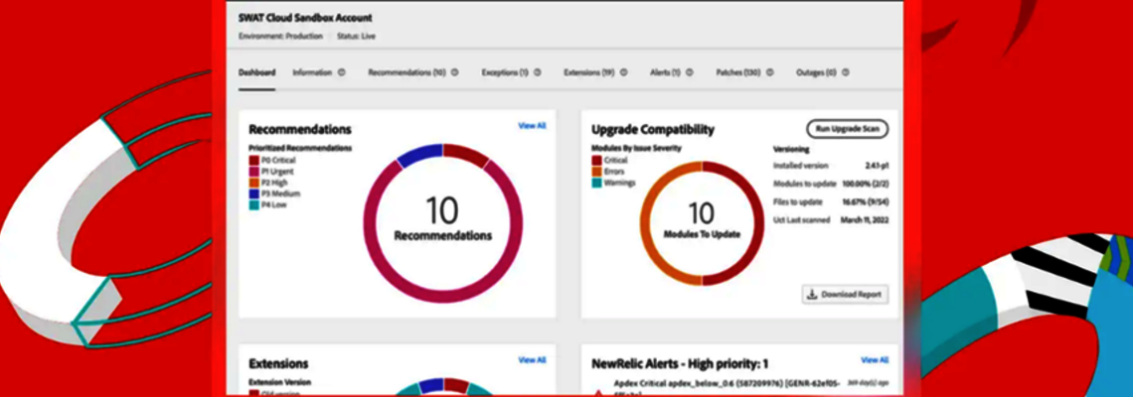
Task: Open the Patches (130) tab
Action: (x=737, y=72)
